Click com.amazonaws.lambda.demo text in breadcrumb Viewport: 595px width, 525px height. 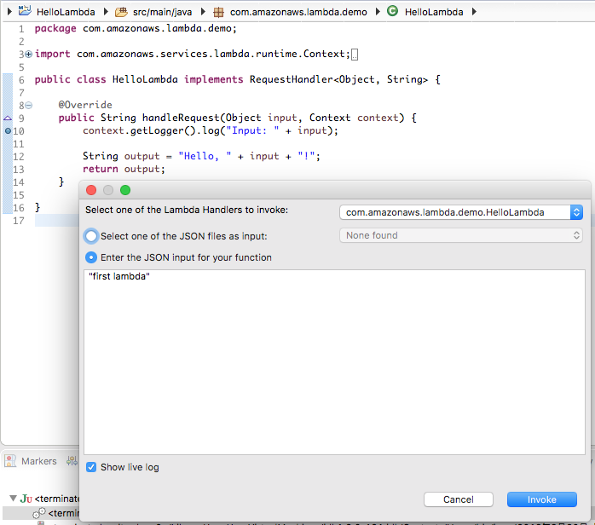click(298, 12)
